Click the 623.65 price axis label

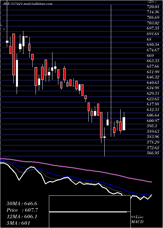(153, 99)
